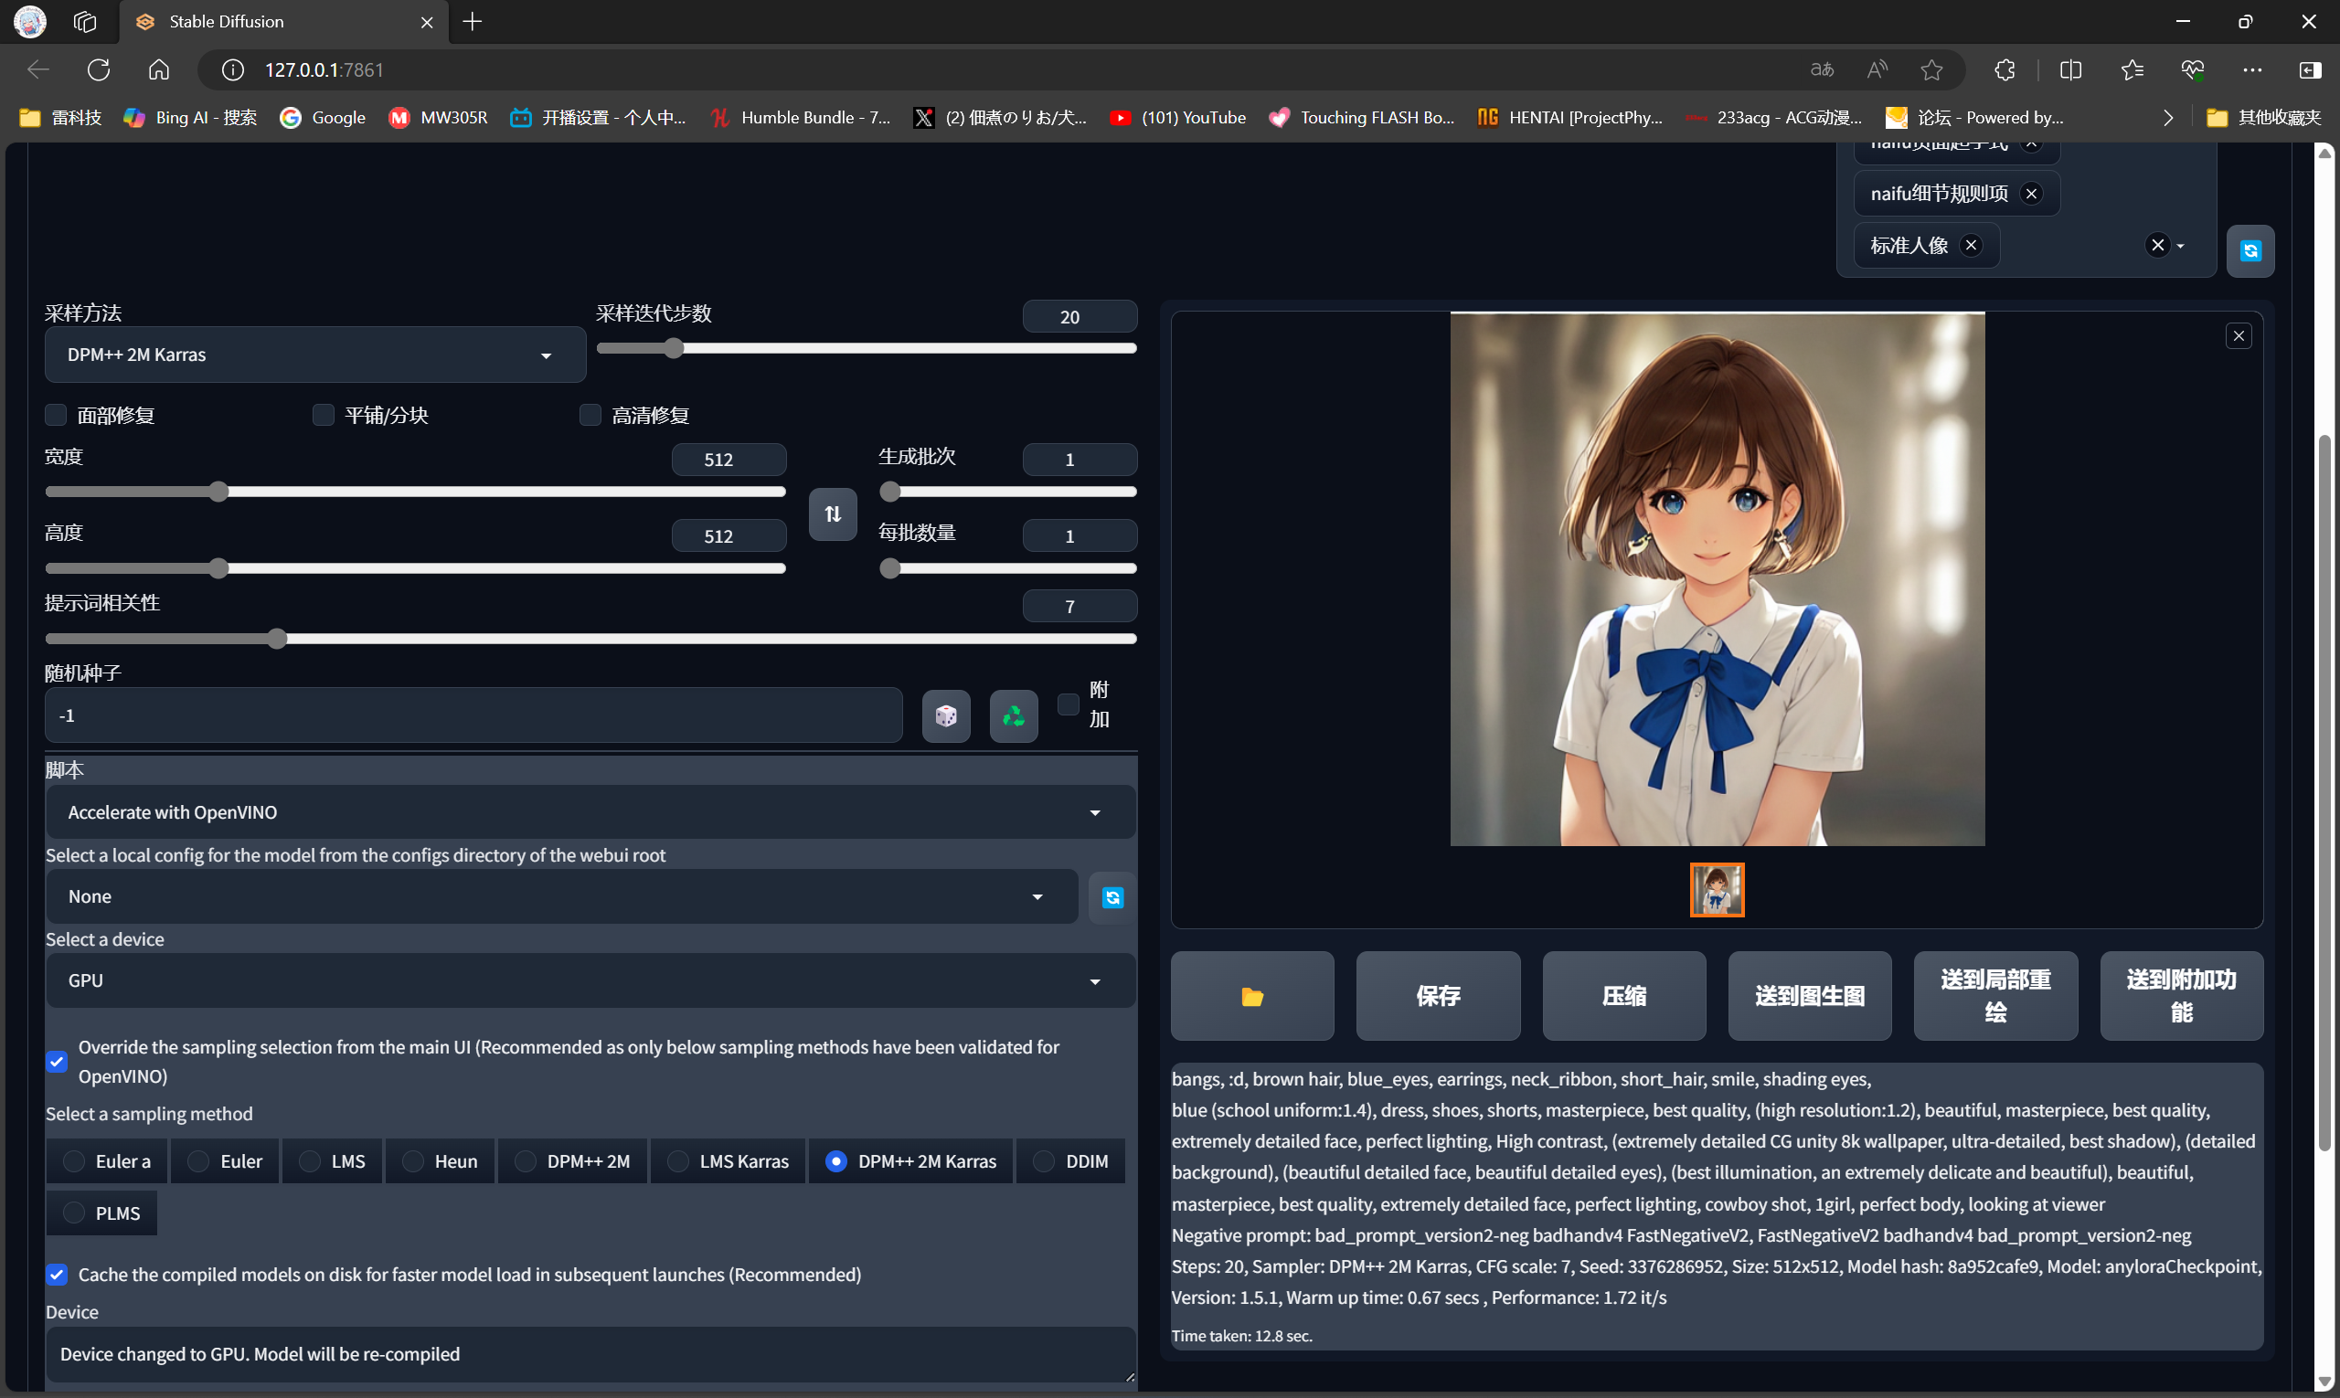The image size is (2340, 1398).
Task: Swap width and height with arrows icon
Action: tap(832, 514)
